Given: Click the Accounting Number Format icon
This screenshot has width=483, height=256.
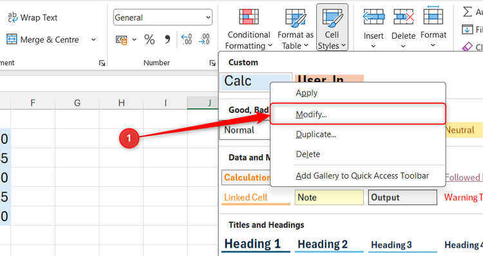Looking at the screenshot, I should point(121,40).
